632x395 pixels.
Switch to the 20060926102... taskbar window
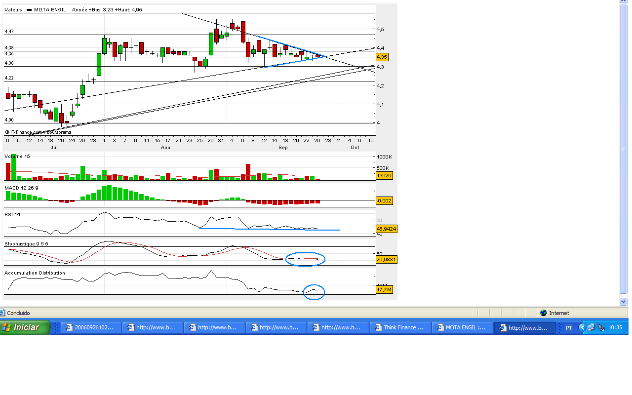pyautogui.click(x=91, y=327)
